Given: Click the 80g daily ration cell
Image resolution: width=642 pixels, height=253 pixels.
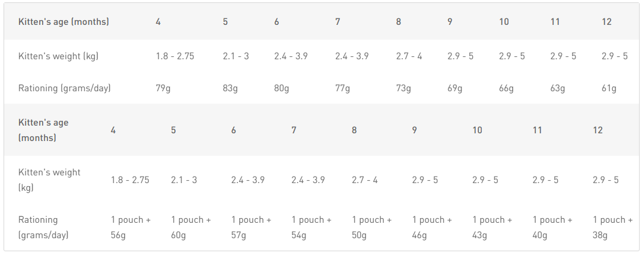Looking at the screenshot, I should tap(282, 88).
